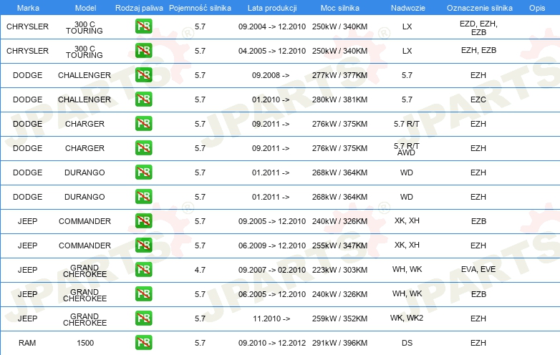Viewport: 560px width, 355px height.
Task: Select the EVA, EVE engine code cell
Action: 478,270
